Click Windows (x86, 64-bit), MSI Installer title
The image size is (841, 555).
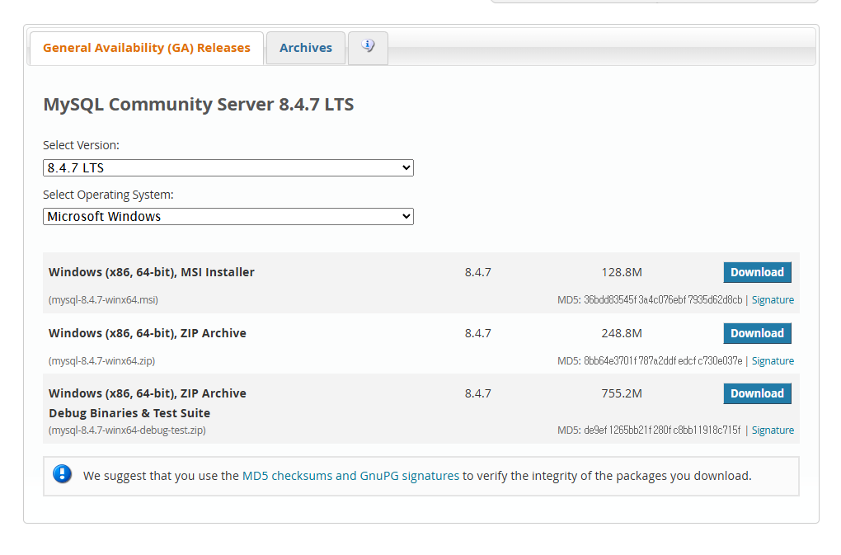point(152,272)
